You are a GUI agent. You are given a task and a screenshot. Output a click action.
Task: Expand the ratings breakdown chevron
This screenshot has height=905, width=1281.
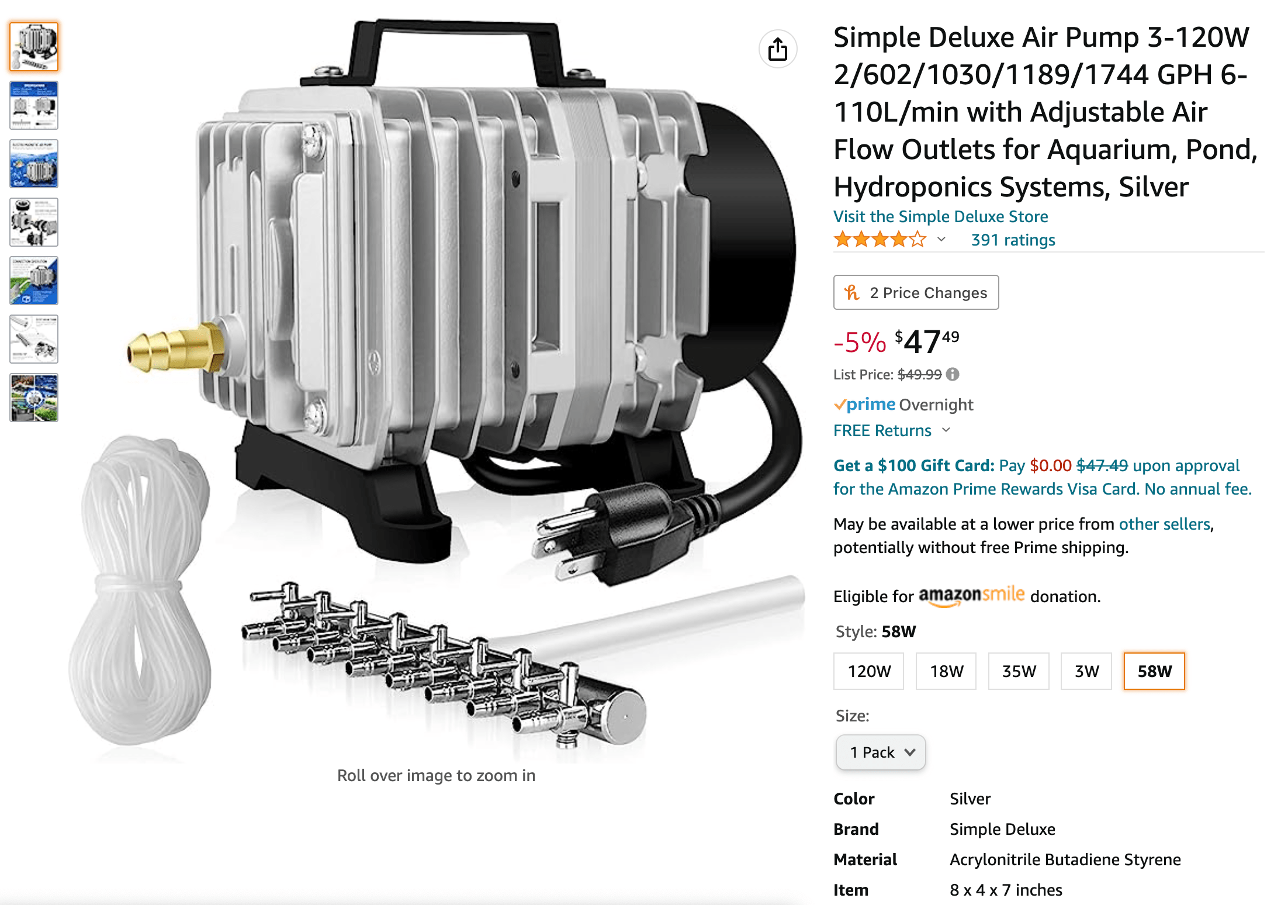click(941, 239)
